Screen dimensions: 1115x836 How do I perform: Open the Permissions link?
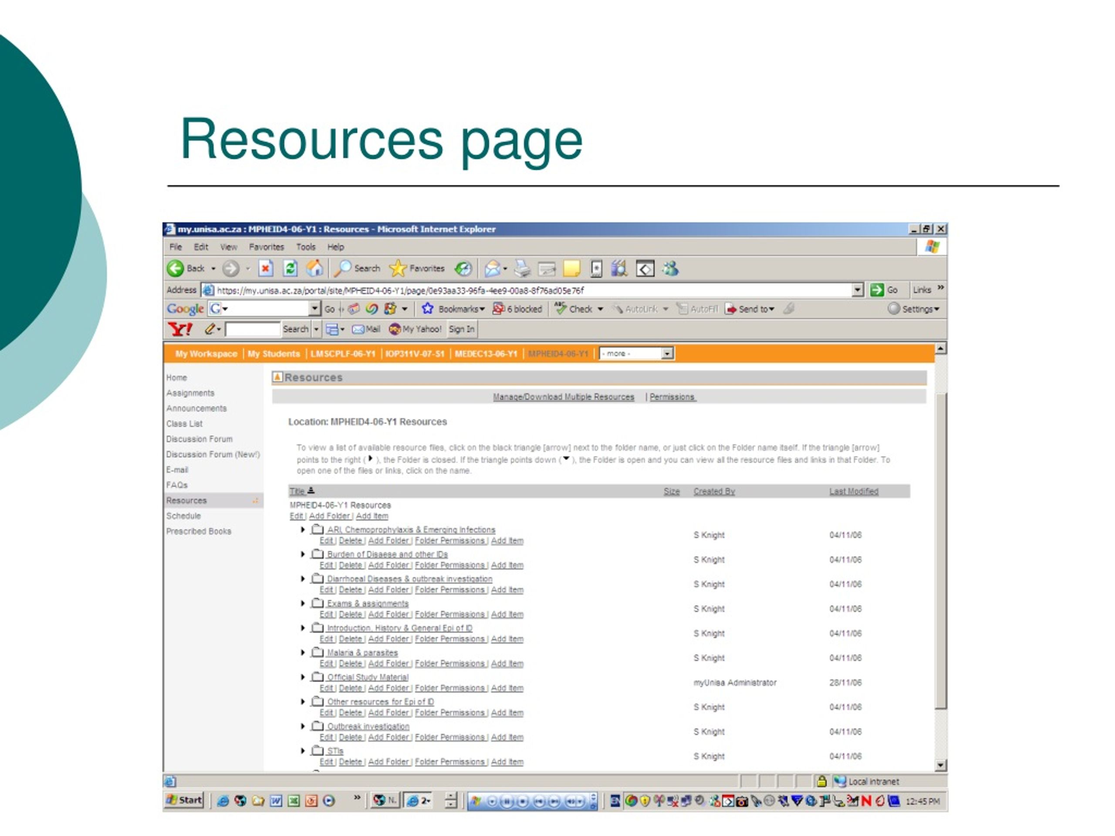[x=672, y=397]
